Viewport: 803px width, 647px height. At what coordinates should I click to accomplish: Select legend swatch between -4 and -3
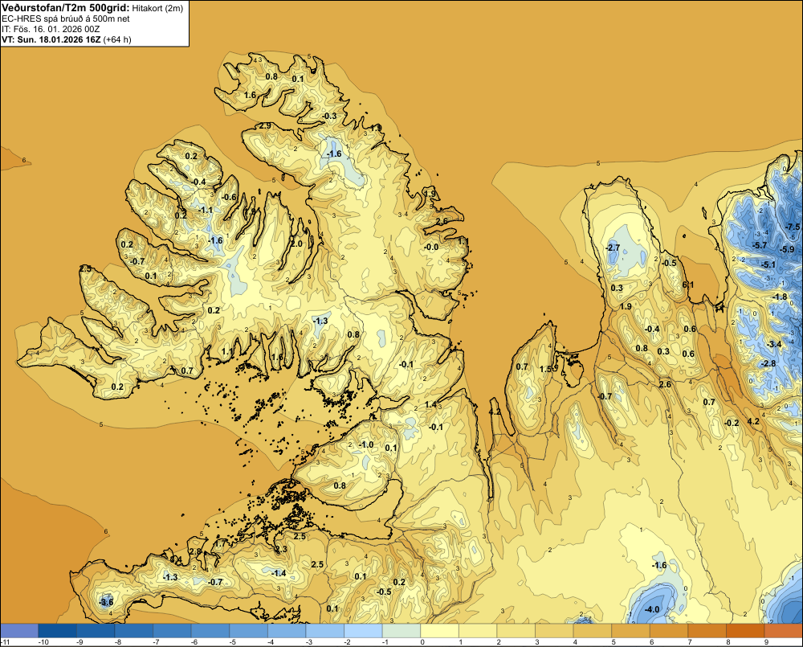coord(287,630)
